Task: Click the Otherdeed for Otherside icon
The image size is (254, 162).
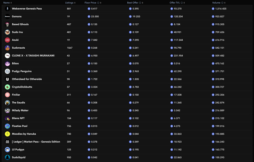Action: coord(7,79)
